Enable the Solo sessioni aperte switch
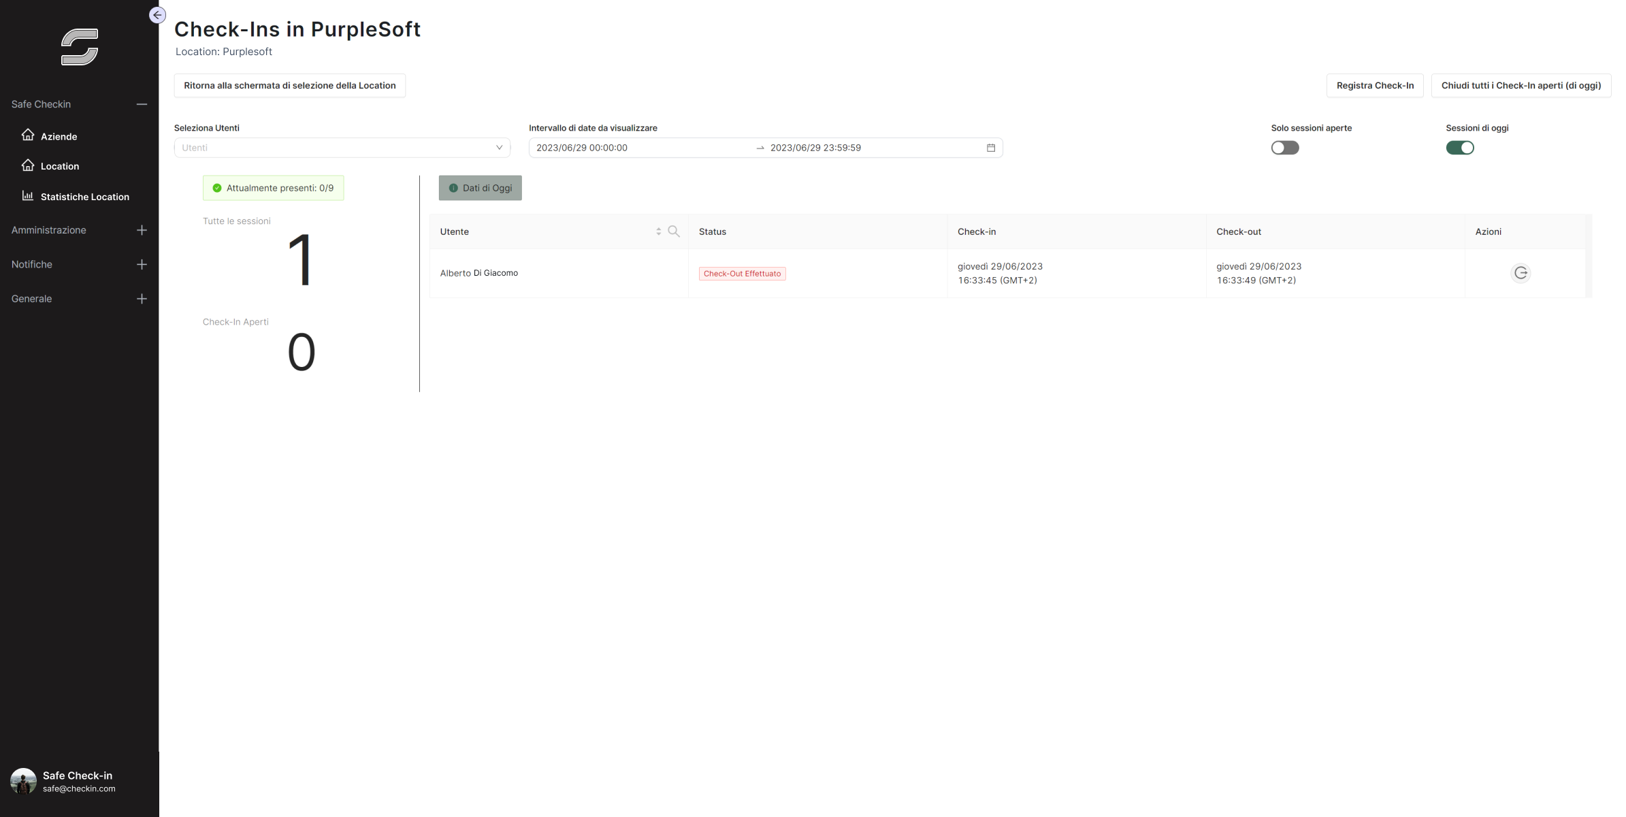1626x817 pixels. 1284,148
